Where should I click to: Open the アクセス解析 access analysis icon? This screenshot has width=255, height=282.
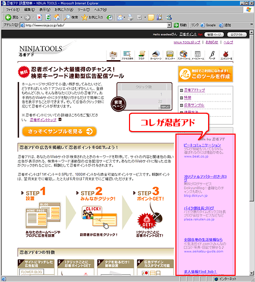(x=127, y=55)
